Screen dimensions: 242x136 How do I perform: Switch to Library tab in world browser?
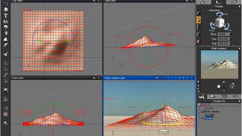click(224, 97)
